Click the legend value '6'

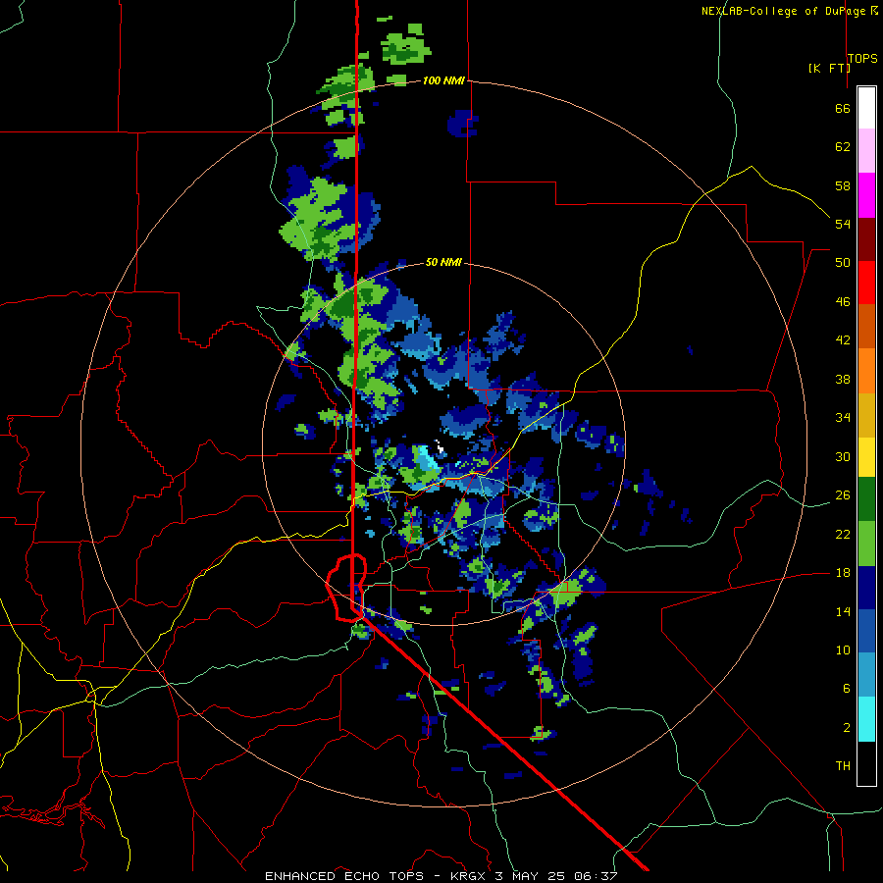point(846,688)
